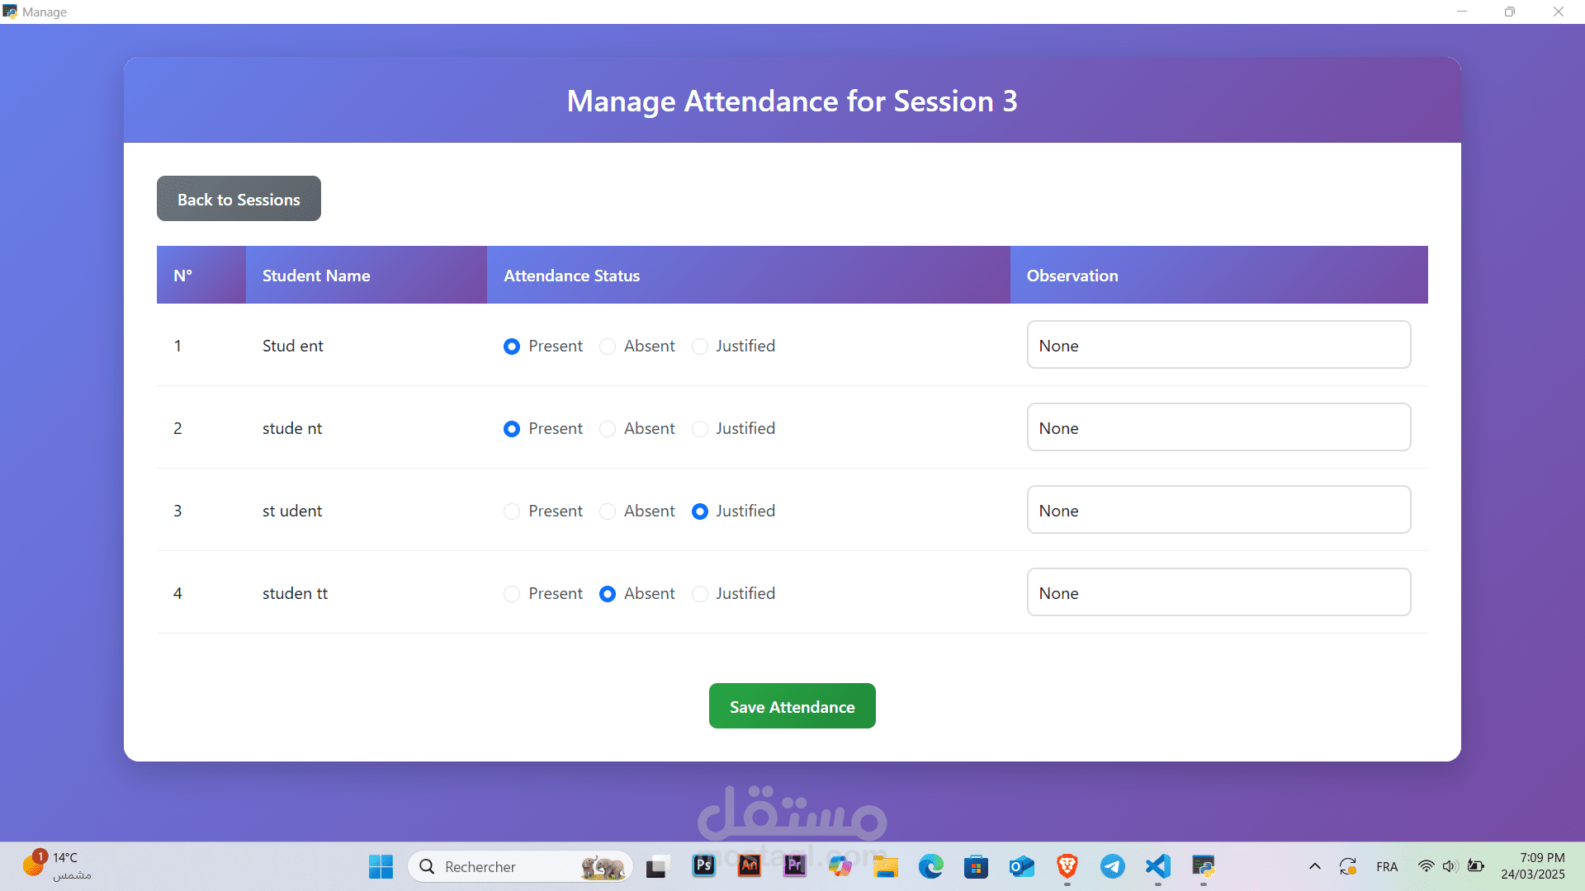Open Photoshop from the taskbar
The height and width of the screenshot is (891, 1585).
(x=703, y=865)
